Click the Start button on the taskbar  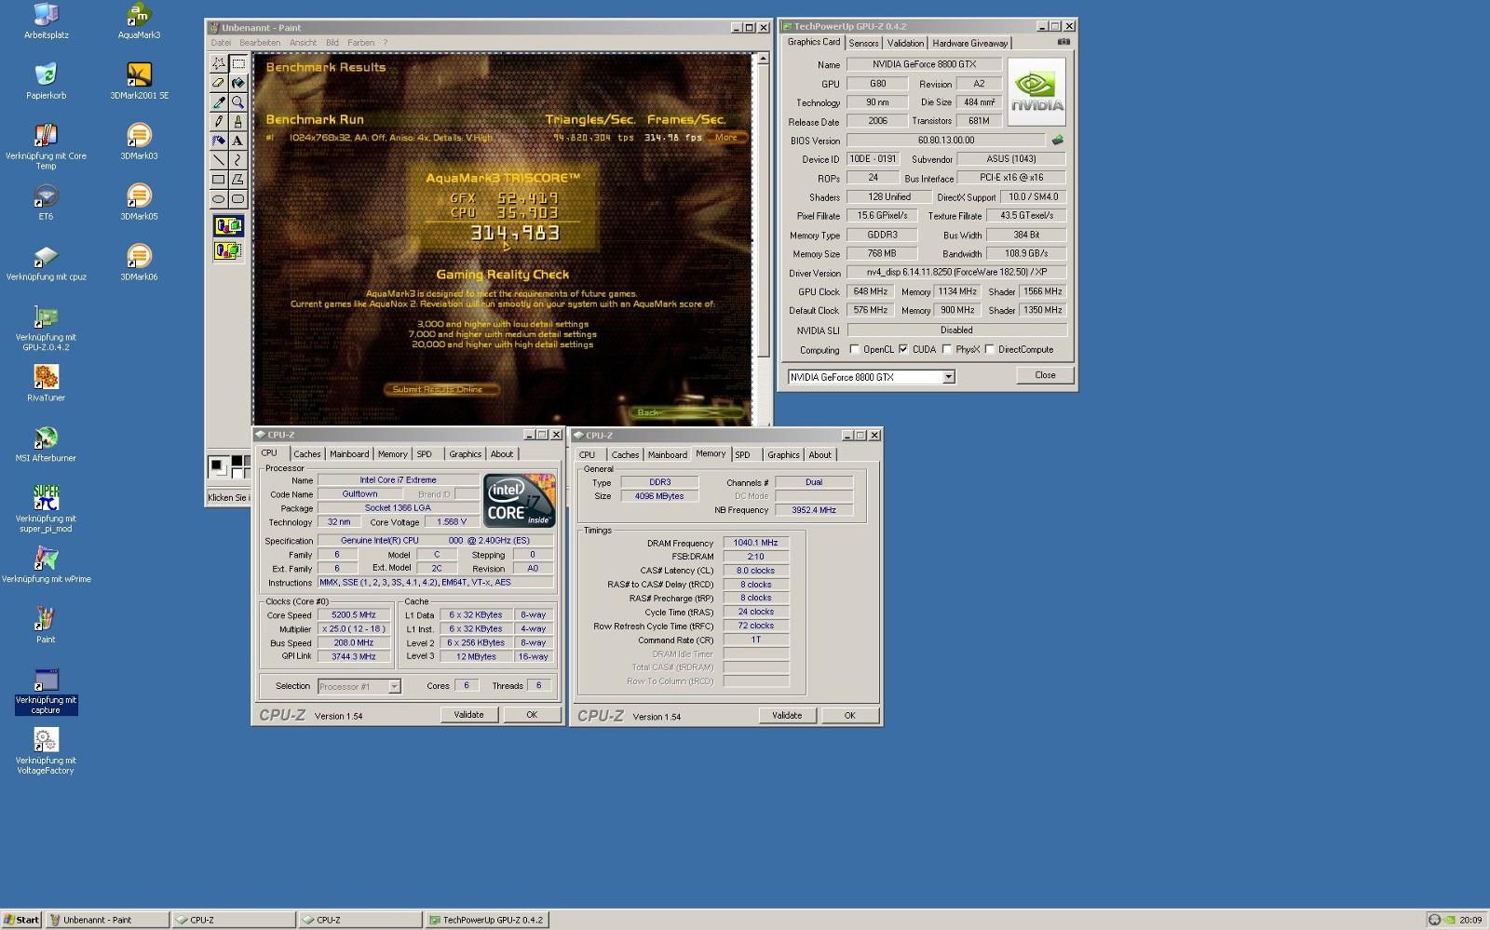tap(21, 920)
